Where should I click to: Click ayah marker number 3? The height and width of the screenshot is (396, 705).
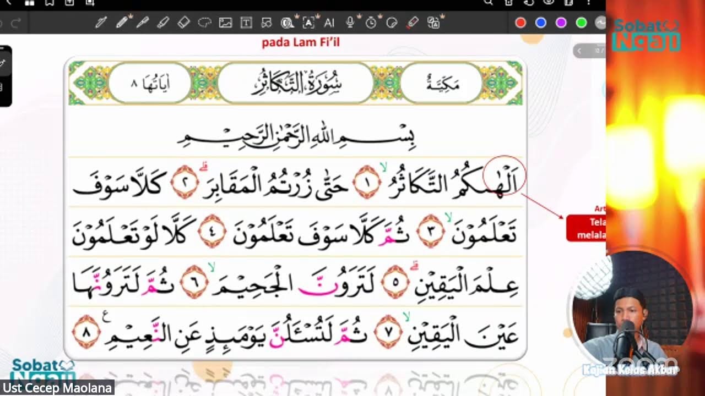[x=432, y=232]
